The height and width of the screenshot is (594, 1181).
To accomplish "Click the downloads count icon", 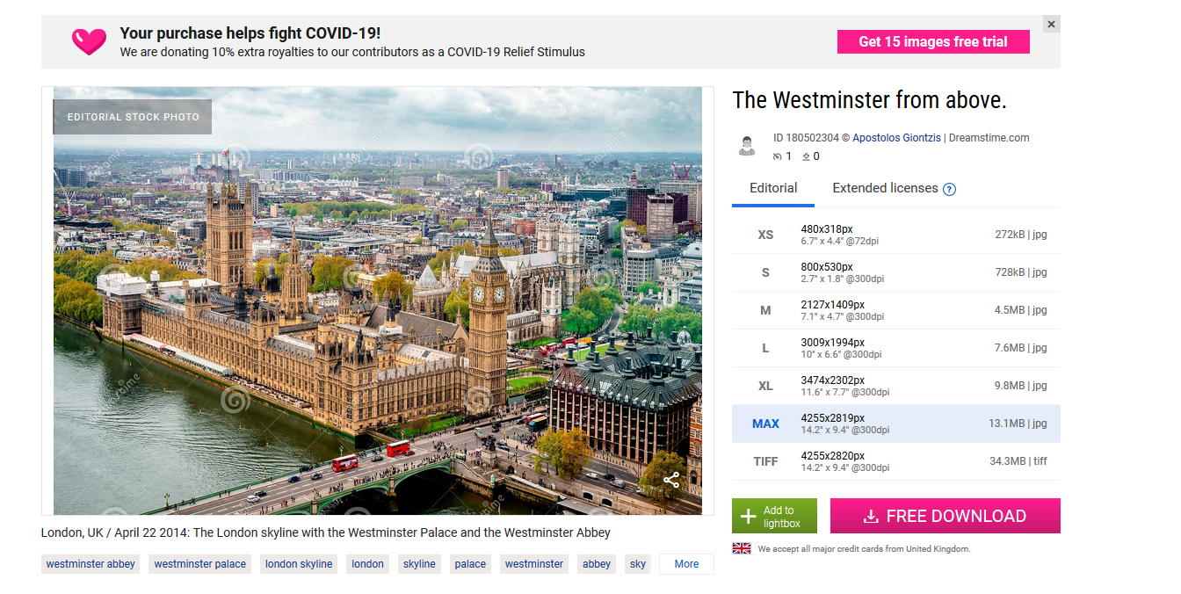I will (806, 156).
